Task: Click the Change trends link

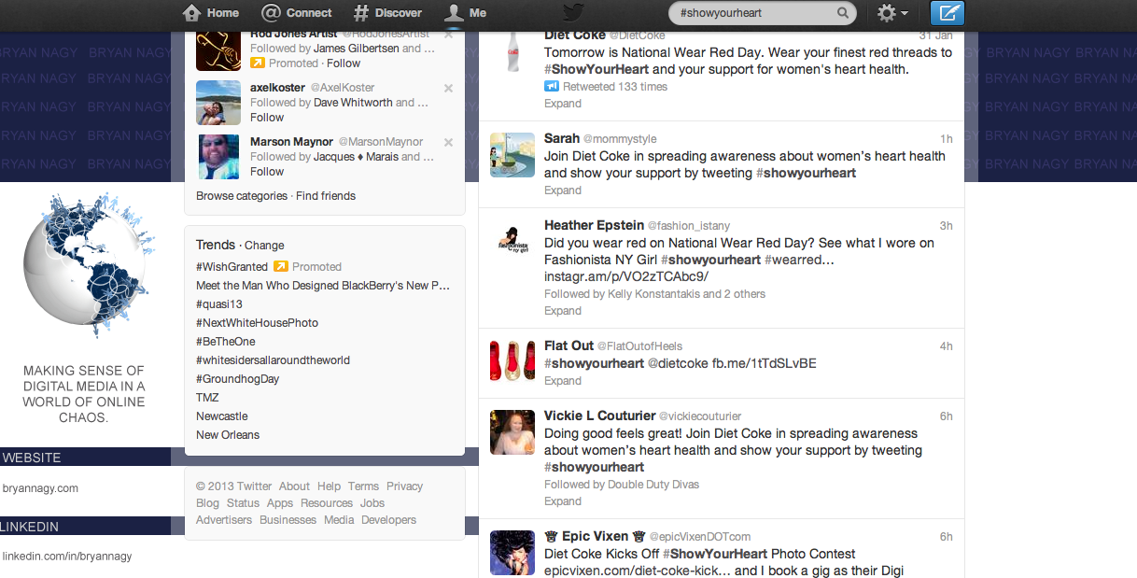Action: [264, 246]
